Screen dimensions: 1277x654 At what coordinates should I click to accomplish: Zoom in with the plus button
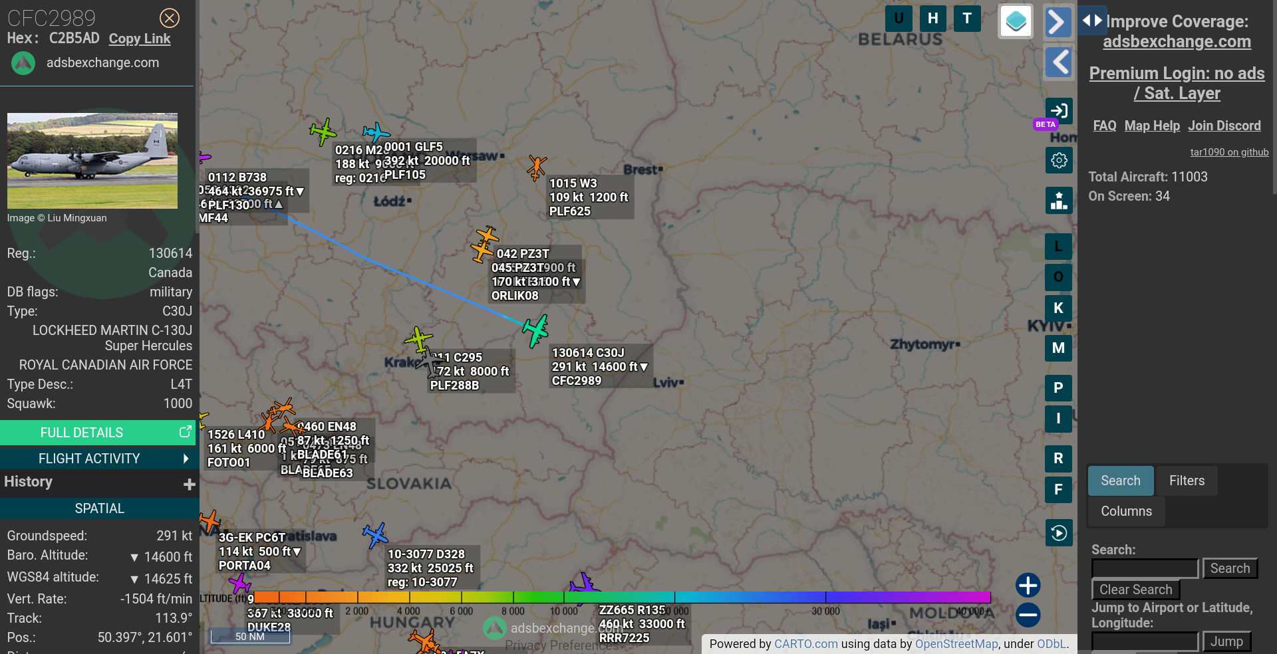(1028, 586)
